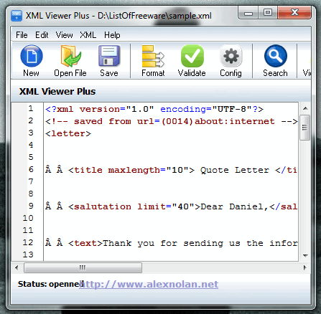Viewport: 321px width, 314px height.
Task: Maximize the XML Viewer Plus window
Action: click(268, 13)
